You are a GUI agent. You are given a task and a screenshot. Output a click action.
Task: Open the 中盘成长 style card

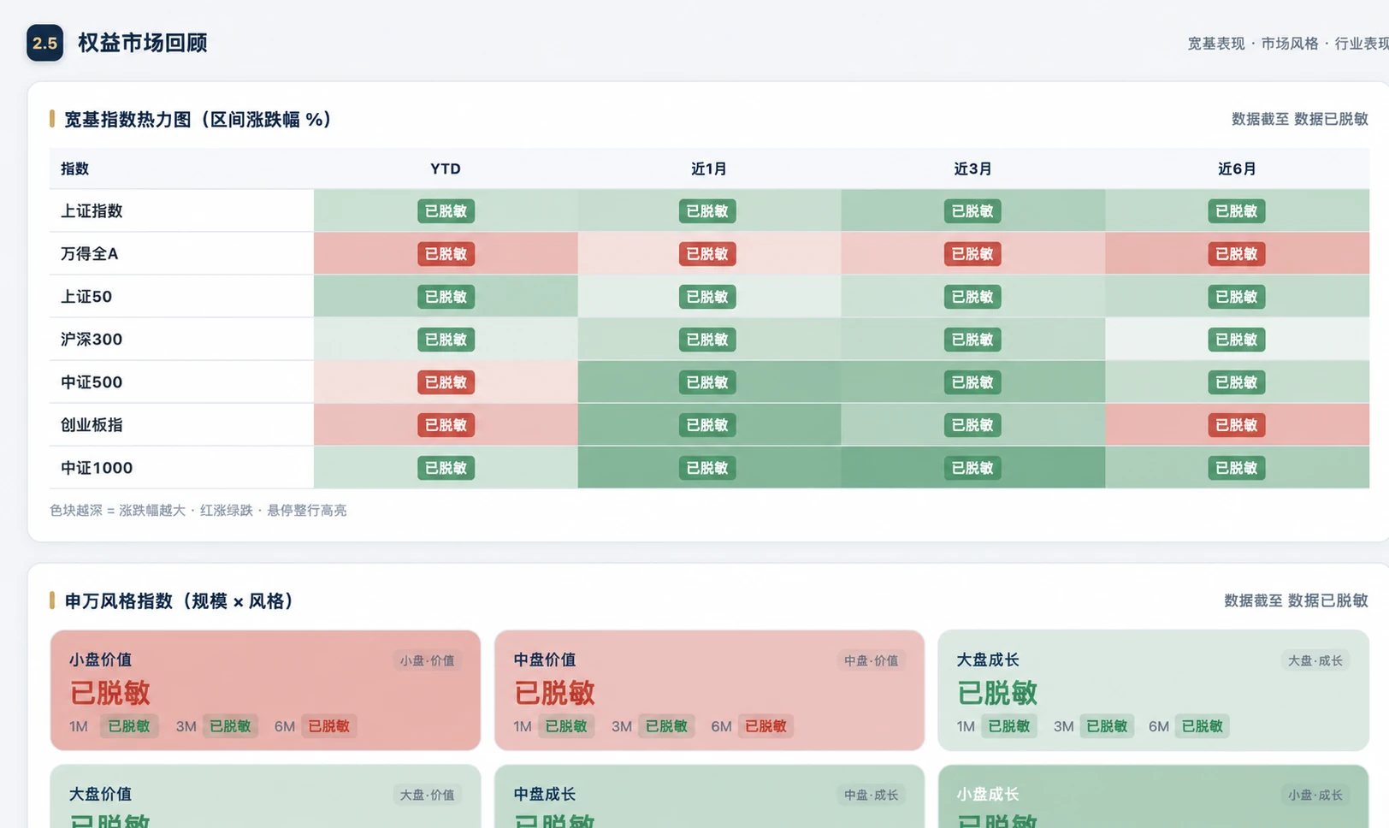point(709,796)
